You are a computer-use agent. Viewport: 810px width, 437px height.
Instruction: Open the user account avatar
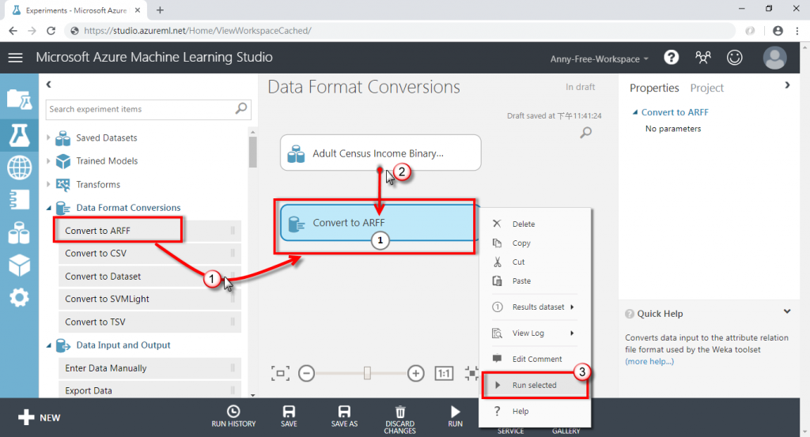click(775, 57)
